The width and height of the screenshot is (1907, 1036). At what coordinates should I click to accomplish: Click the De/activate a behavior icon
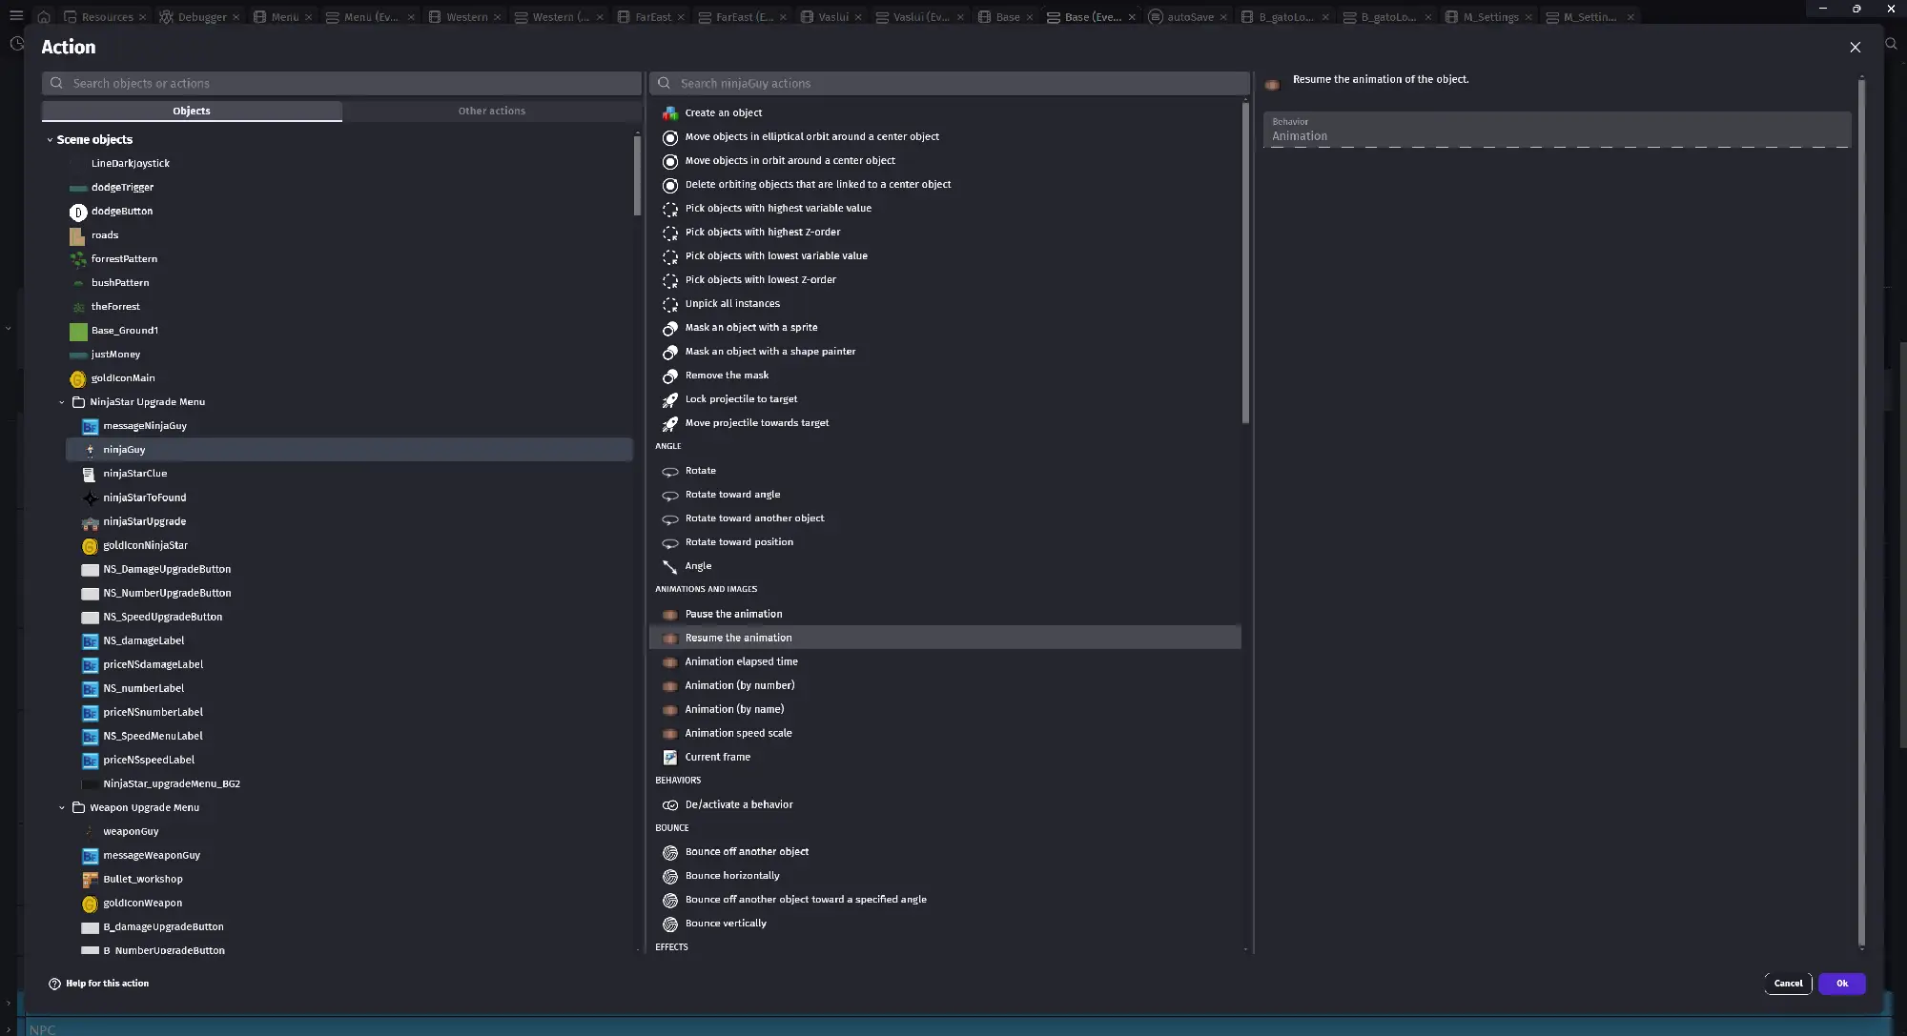[670, 805]
